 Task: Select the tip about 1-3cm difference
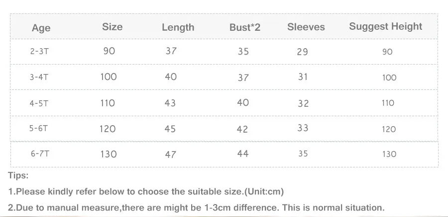(x=196, y=208)
